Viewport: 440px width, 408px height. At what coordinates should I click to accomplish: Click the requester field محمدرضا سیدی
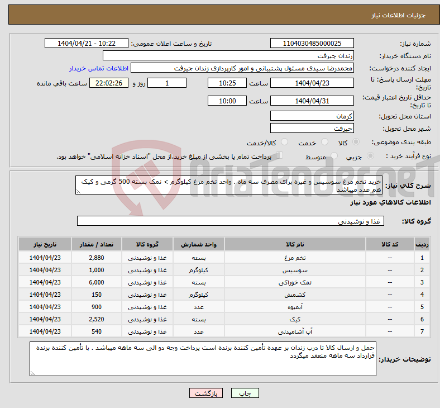click(242, 68)
